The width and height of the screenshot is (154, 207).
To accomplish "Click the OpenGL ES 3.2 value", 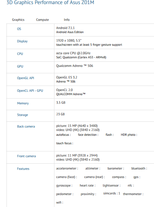I will point(67,77).
